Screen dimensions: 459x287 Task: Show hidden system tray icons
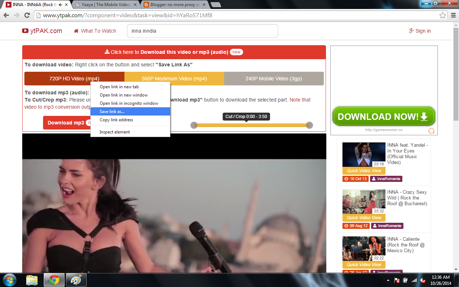(x=388, y=280)
